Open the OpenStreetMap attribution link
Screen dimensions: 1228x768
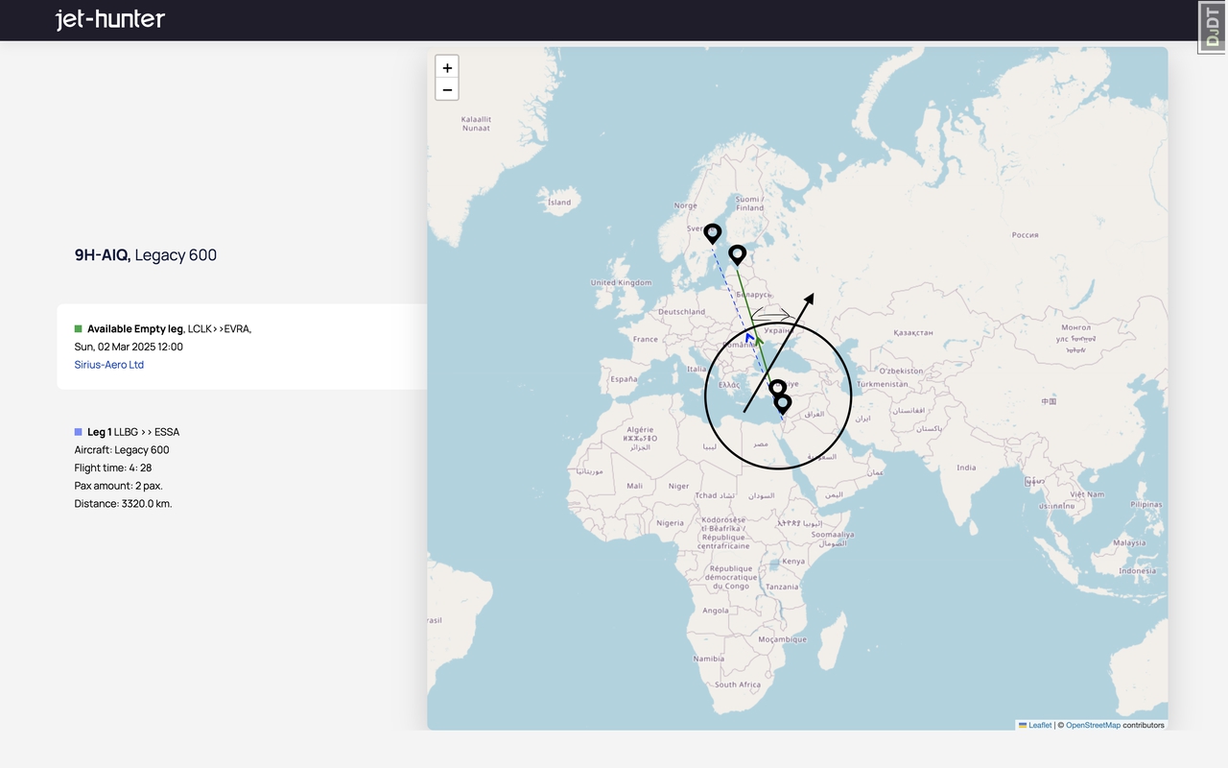(1093, 725)
